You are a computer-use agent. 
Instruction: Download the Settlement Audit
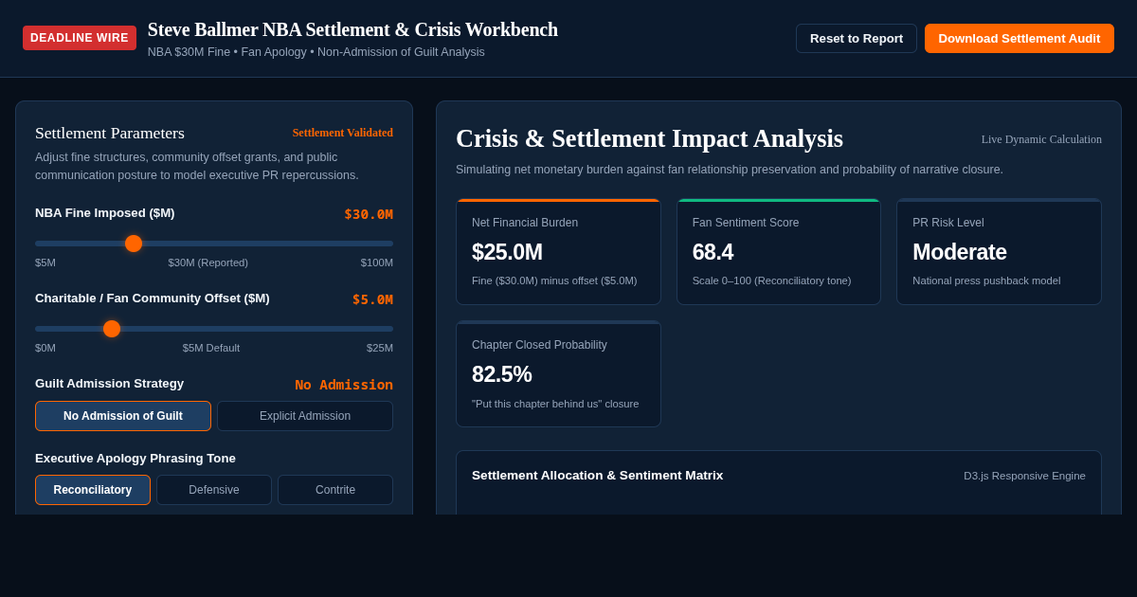1020,38
